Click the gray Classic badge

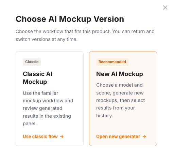[x=32, y=62]
